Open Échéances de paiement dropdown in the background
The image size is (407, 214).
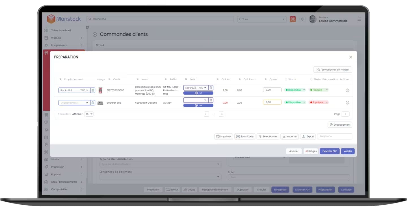[x=160, y=177]
